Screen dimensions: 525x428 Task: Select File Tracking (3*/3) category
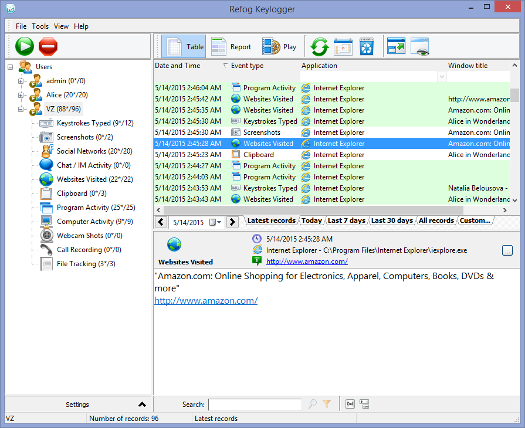click(x=86, y=264)
